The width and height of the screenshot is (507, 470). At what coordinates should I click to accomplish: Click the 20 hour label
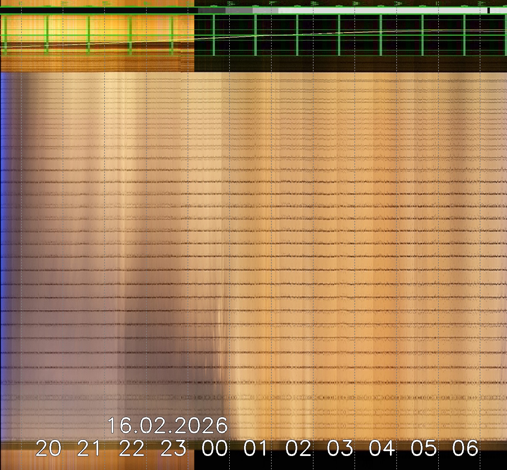(48, 448)
